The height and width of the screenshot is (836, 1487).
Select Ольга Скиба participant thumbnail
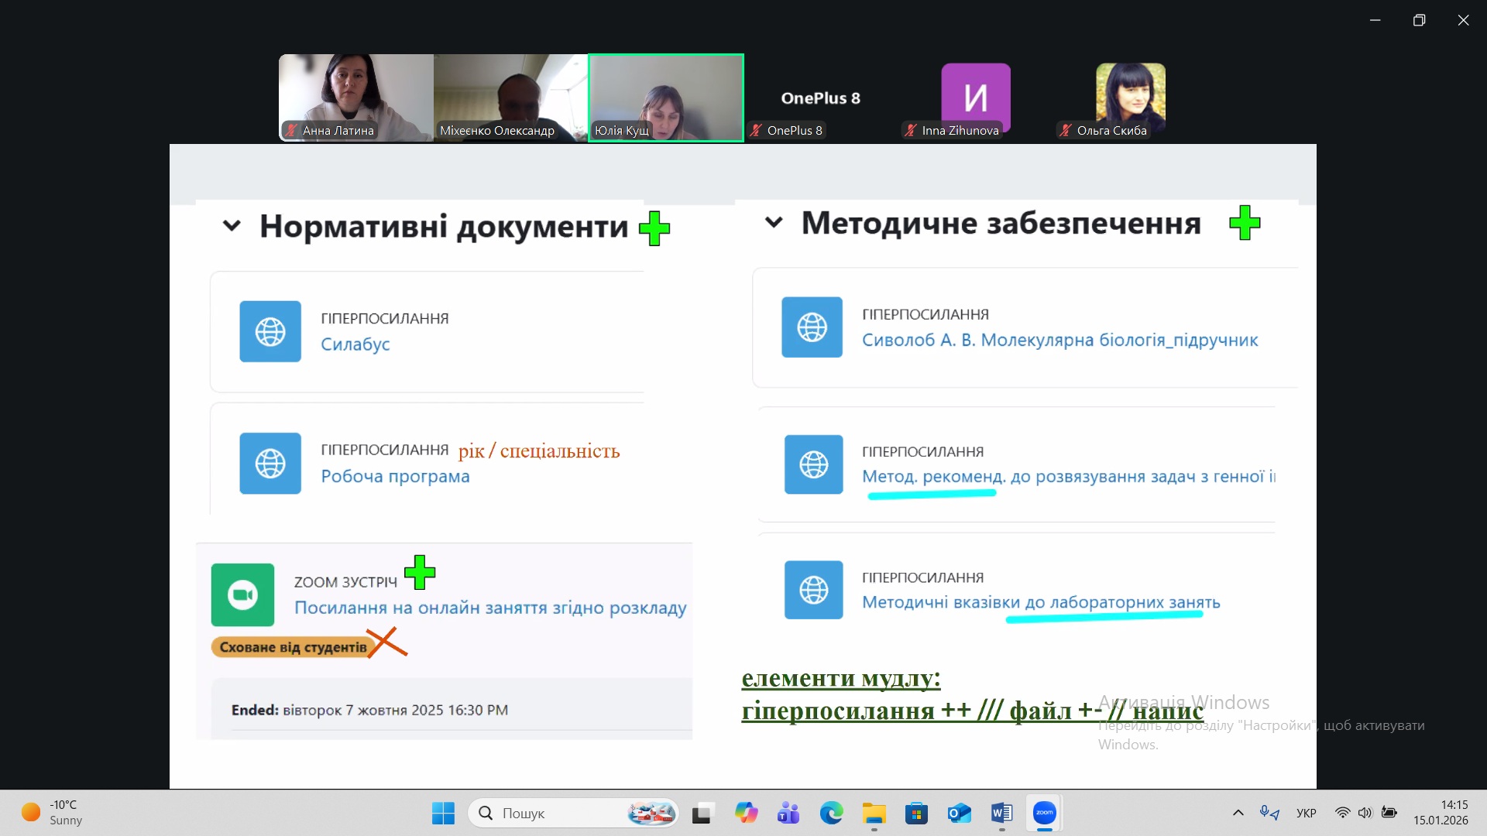point(1130,97)
